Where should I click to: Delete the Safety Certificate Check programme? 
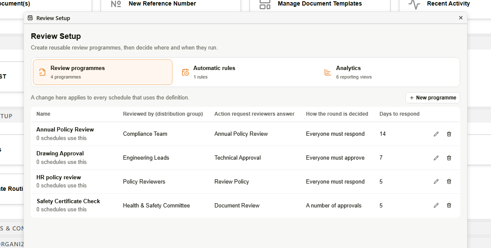tap(449, 205)
